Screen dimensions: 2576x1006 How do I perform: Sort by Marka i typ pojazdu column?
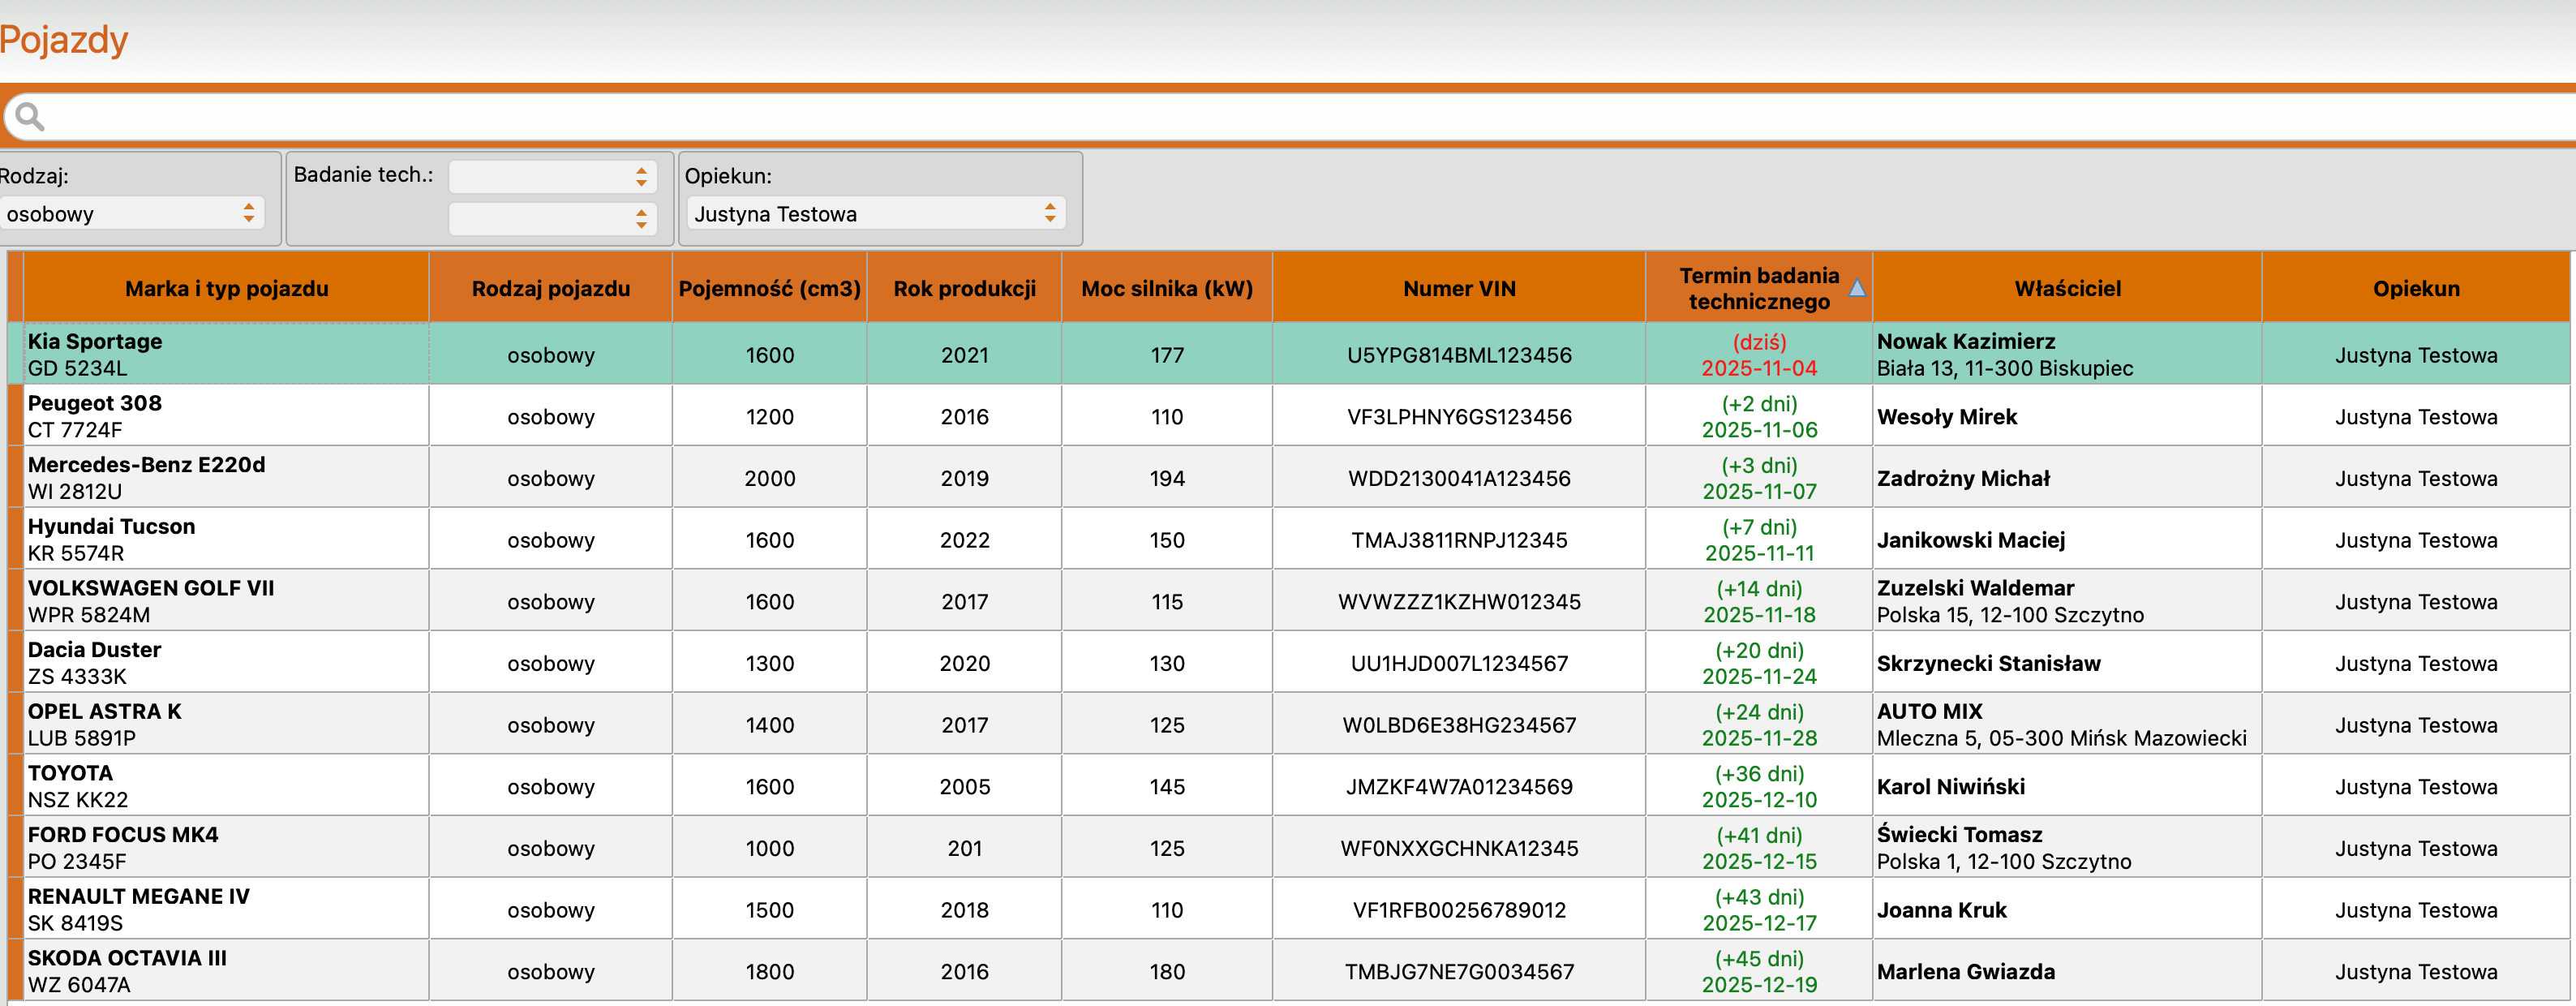point(226,289)
